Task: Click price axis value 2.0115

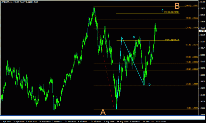Action: click(x=202, y=61)
